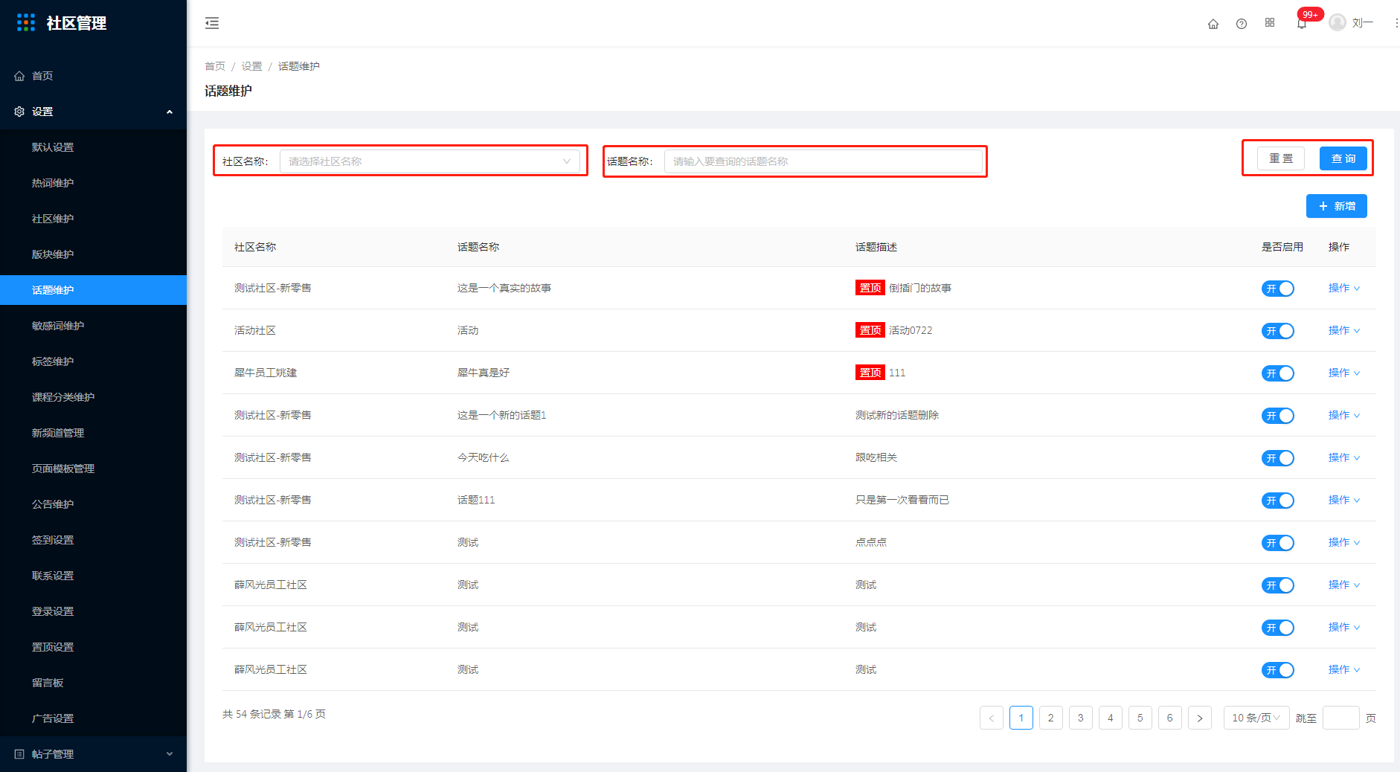Toggle 是否启用 switch for 今天吃什么 row
Viewport: 1400px width, 772px height.
coord(1278,458)
